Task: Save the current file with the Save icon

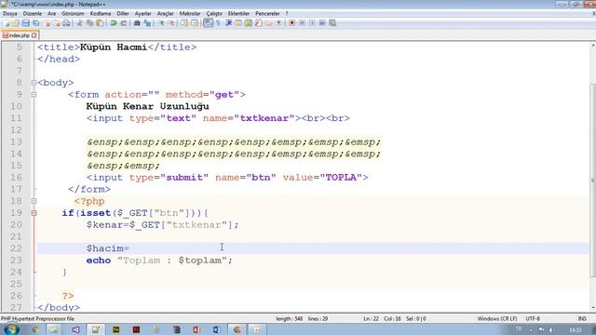Action: [26, 23]
